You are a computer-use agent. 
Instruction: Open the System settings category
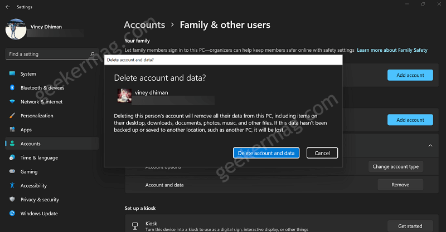coord(52,73)
